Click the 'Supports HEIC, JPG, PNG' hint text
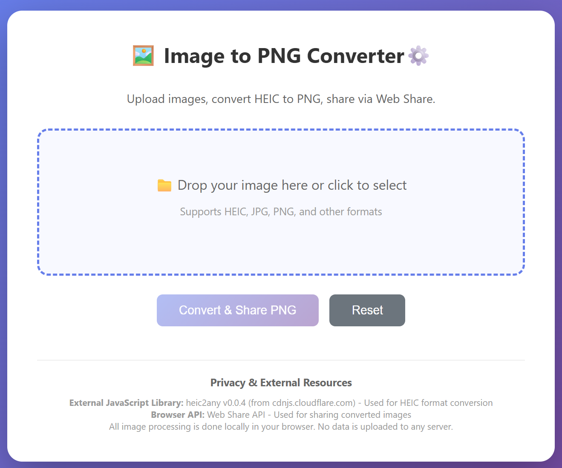 coord(281,211)
